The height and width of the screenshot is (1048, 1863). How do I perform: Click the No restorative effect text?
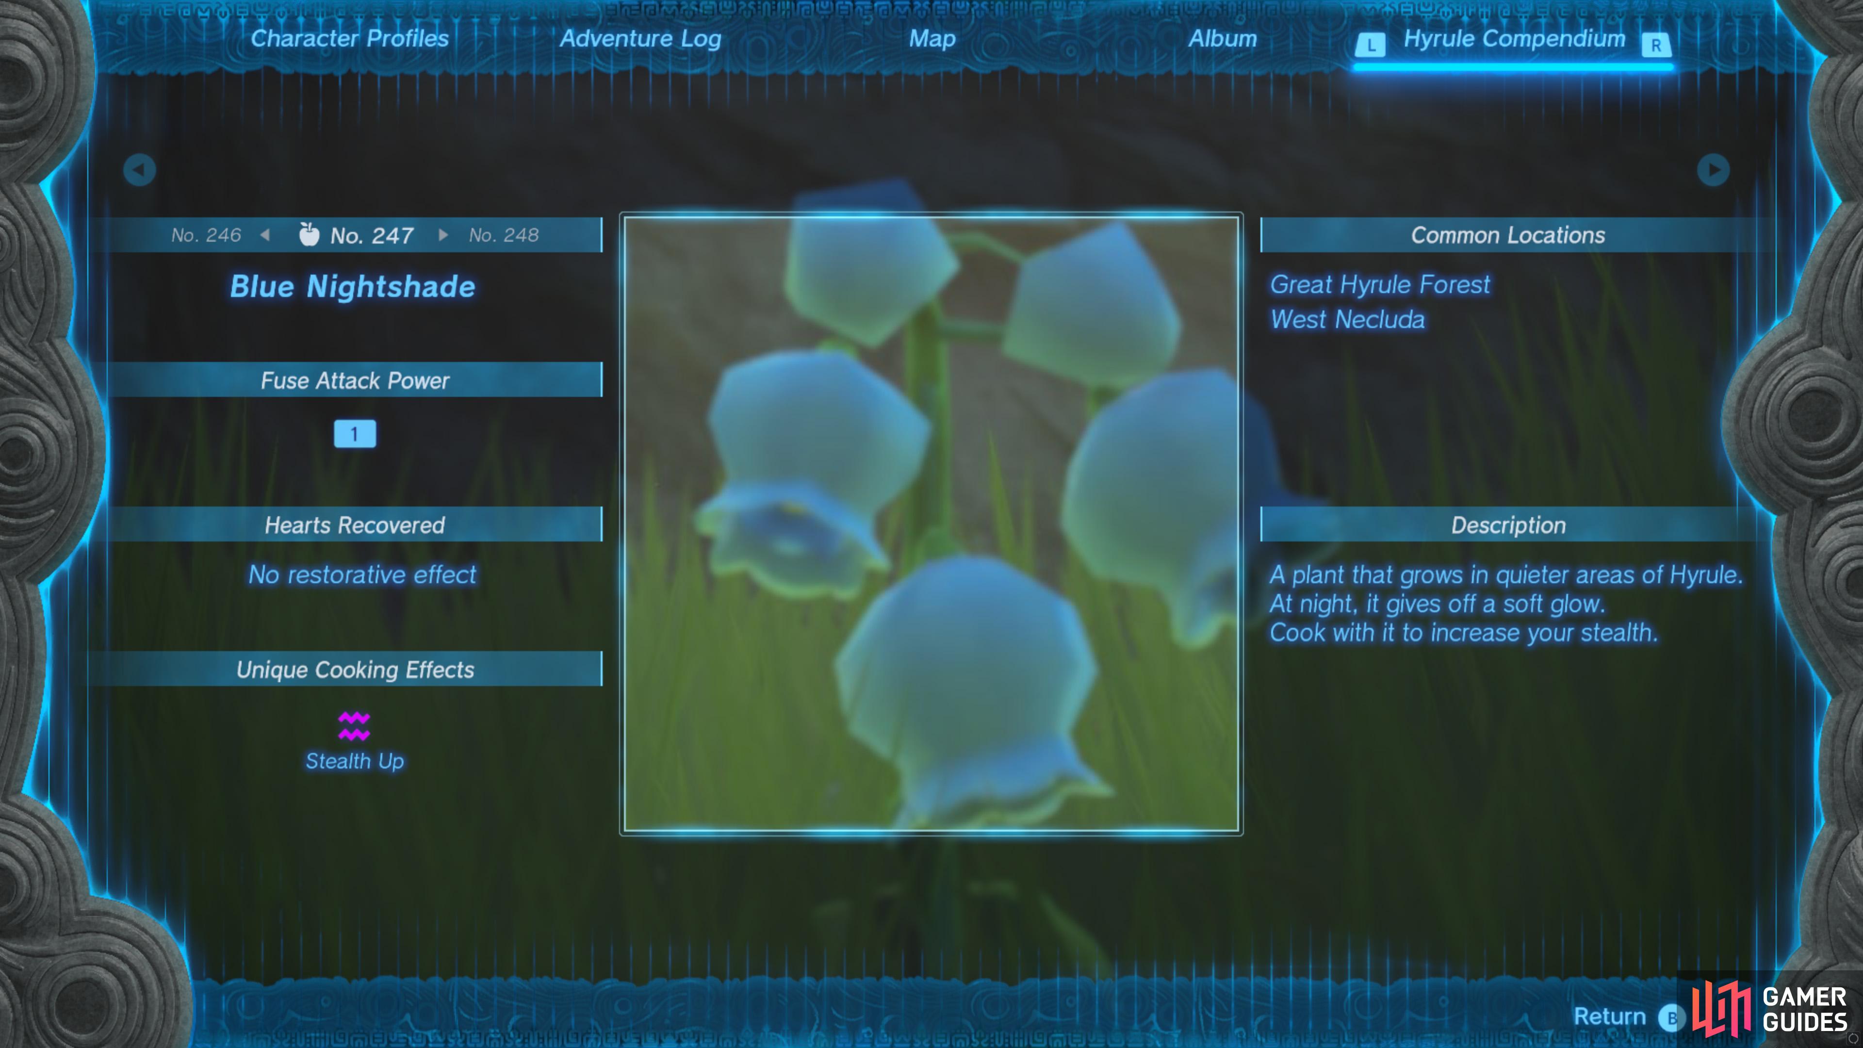pos(362,575)
